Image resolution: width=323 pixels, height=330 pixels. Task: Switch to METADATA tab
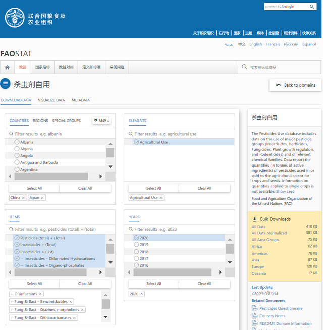coord(81,100)
